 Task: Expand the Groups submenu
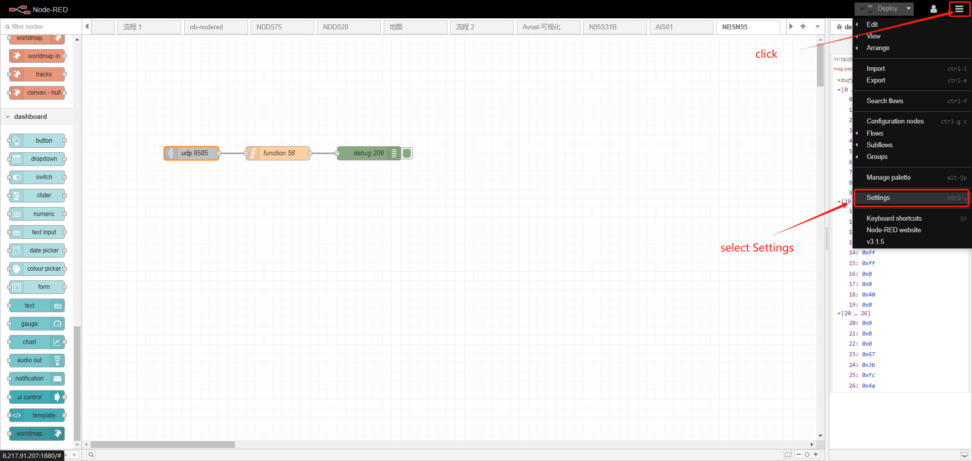pyautogui.click(x=911, y=157)
